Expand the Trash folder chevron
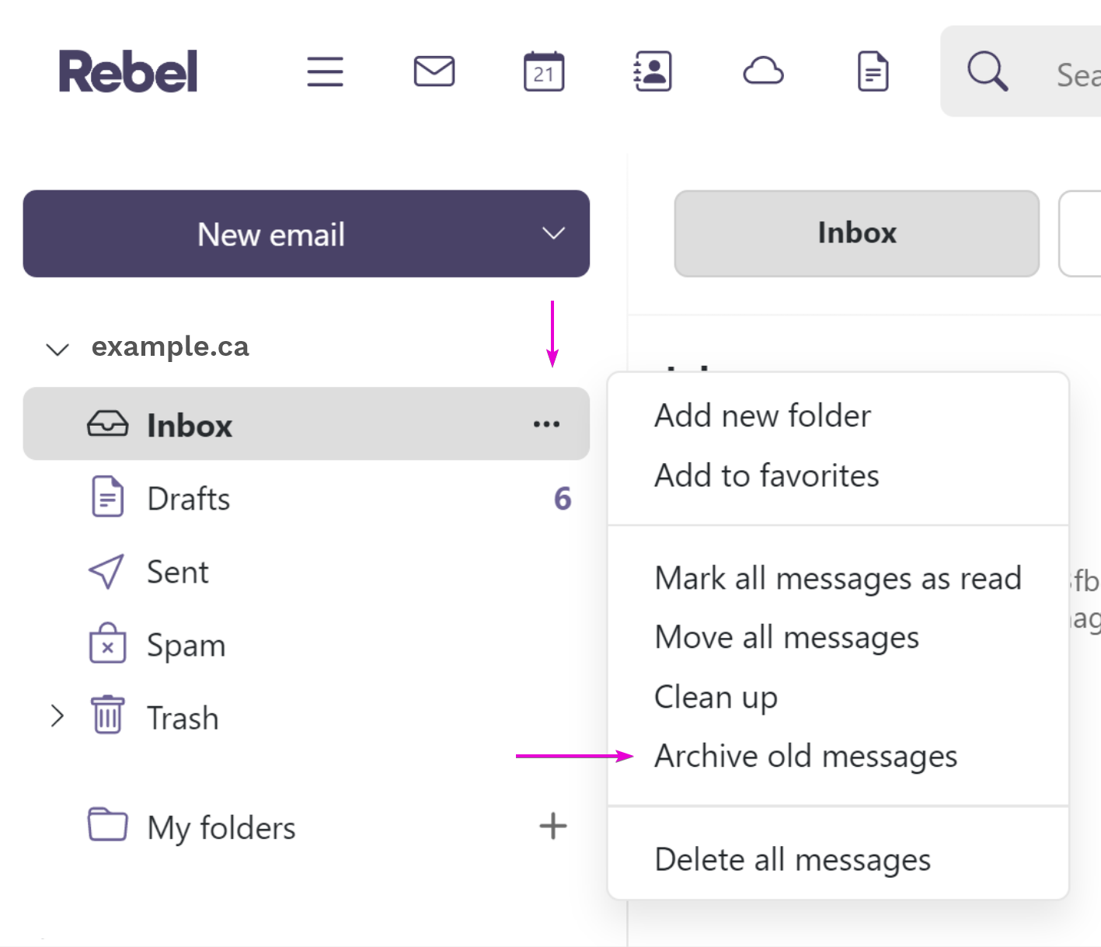 (57, 715)
